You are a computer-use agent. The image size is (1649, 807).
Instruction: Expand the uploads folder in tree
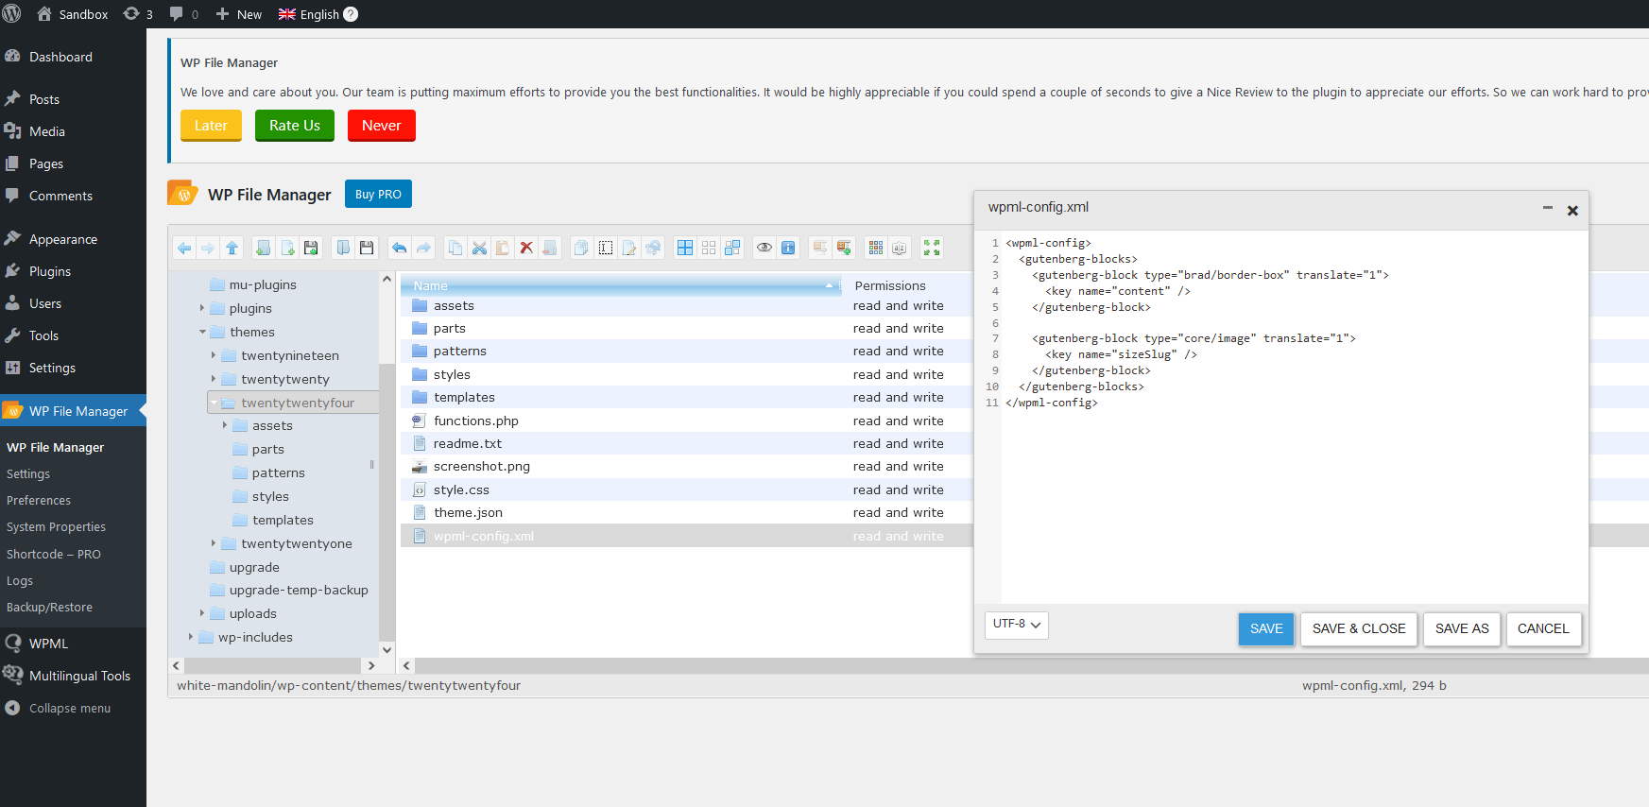[x=202, y=613]
